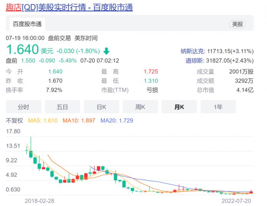Click the 道琼斯 index label
This screenshot has height=206, width=267.
click(195, 61)
